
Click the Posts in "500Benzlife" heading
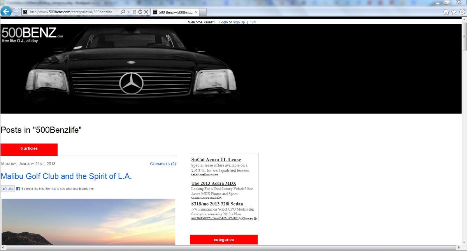pyautogui.click(x=41, y=130)
